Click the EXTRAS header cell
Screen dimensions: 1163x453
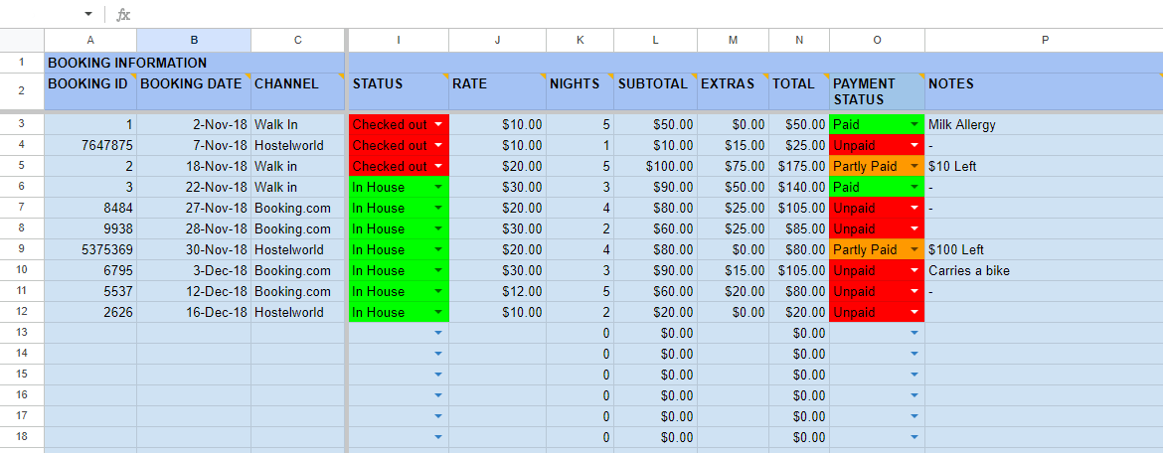click(x=733, y=91)
